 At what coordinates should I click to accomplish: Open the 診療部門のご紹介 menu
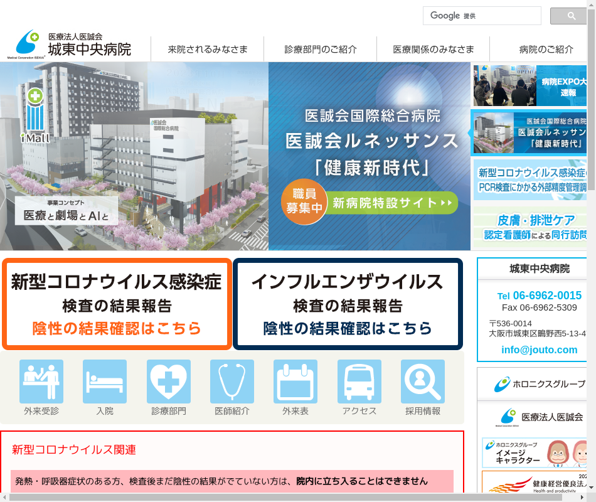pos(321,50)
